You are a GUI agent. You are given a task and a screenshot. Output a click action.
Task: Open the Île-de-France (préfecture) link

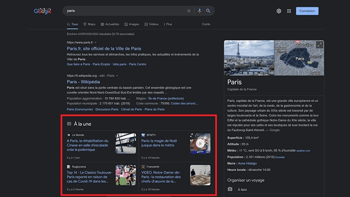pos(166,98)
